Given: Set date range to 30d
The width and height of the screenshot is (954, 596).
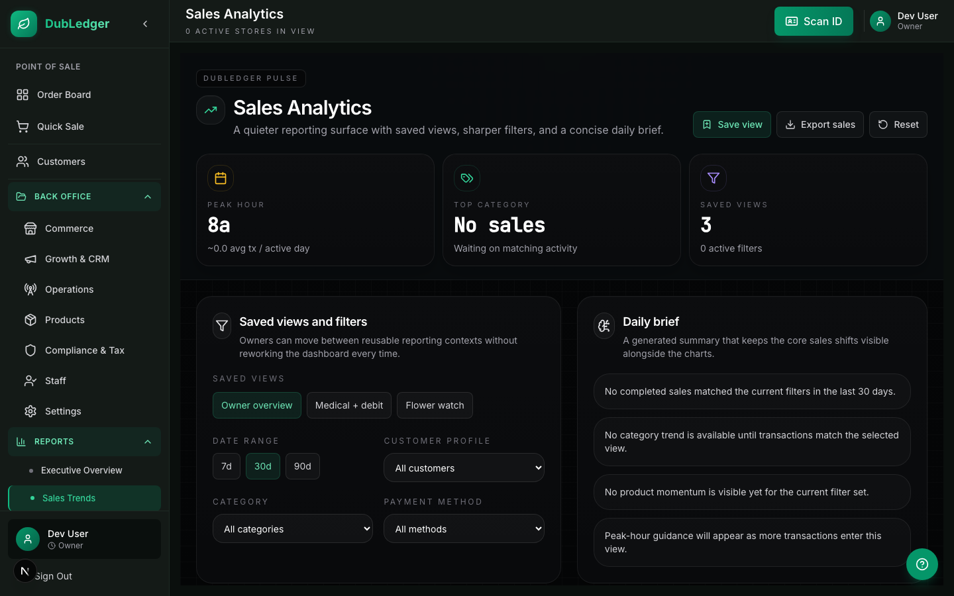Looking at the screenshot, I should 263,466.
